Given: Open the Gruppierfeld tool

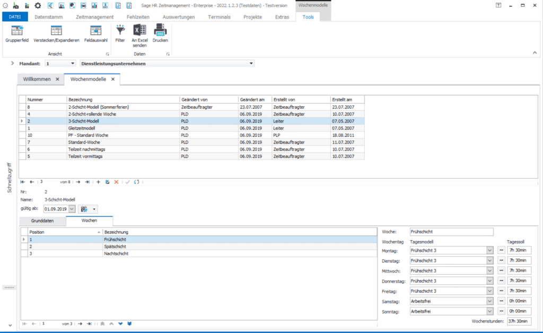Looking at the screenshot, I should (x=17, y=33).
